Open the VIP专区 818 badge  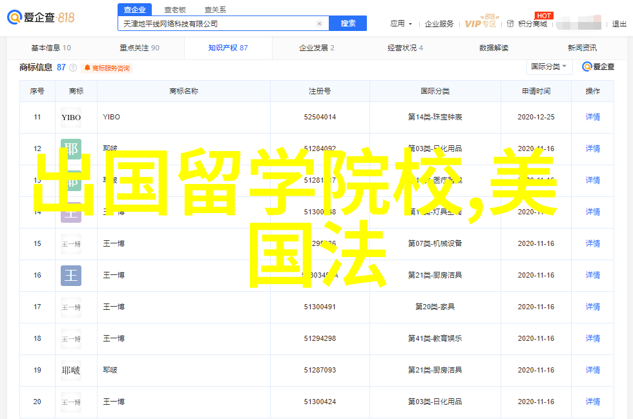tap(481, 22)
